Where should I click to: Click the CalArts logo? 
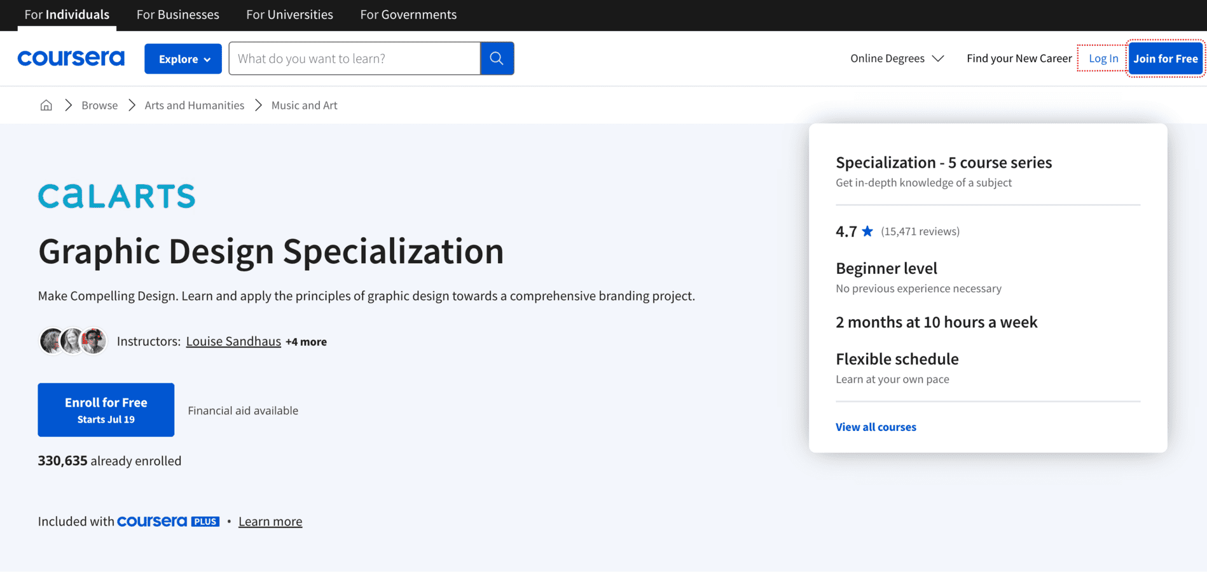(x=116, y=196)
